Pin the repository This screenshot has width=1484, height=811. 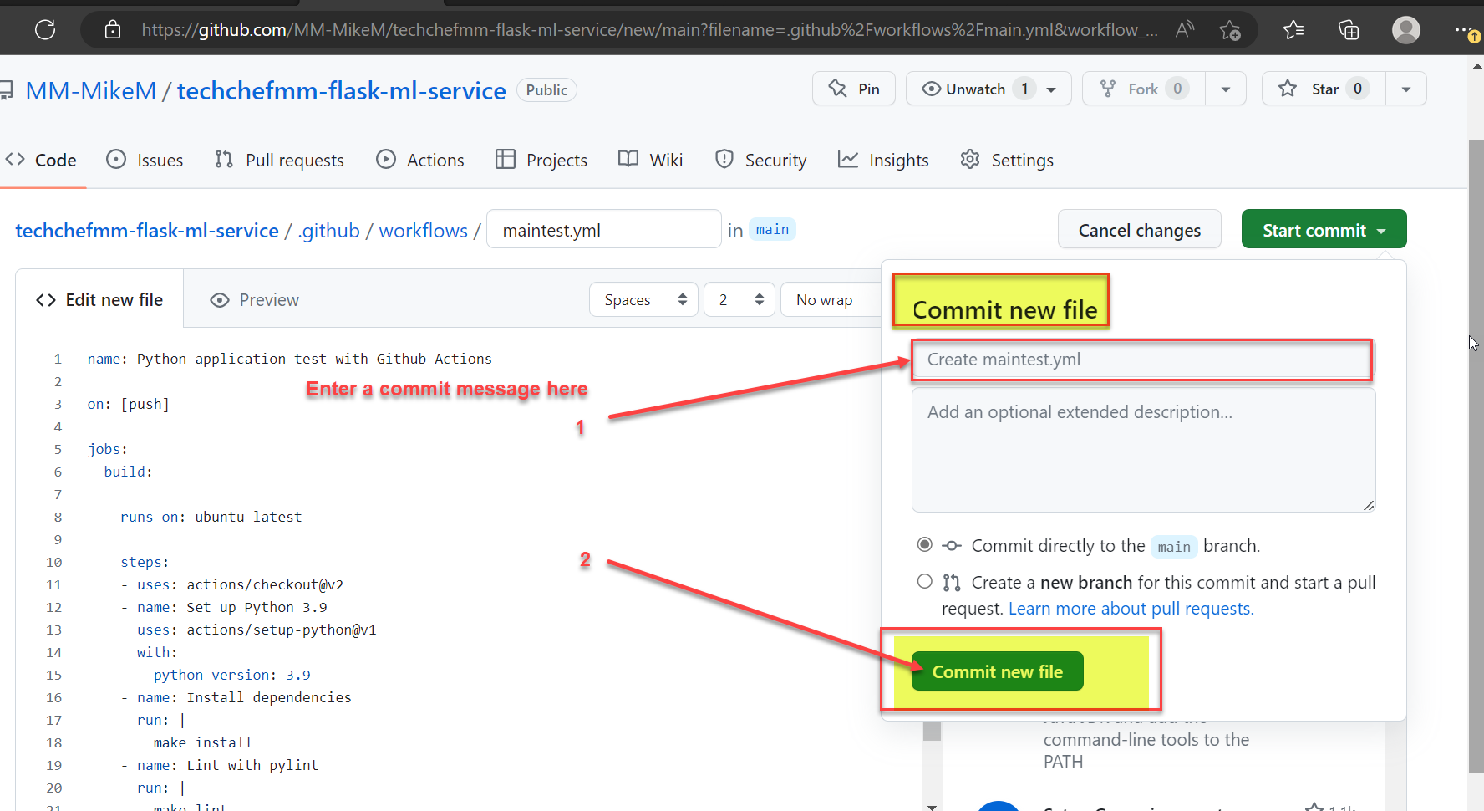(853, 88)
